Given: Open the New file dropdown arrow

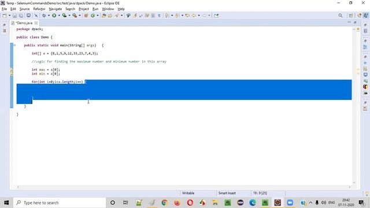Looking at the screenshot, I should [9, 16].
